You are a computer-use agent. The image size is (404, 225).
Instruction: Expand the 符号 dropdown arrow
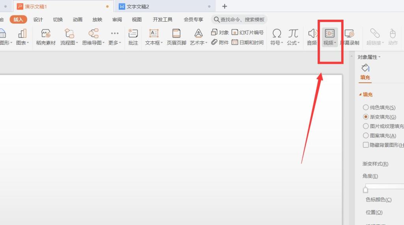[282, 43]
